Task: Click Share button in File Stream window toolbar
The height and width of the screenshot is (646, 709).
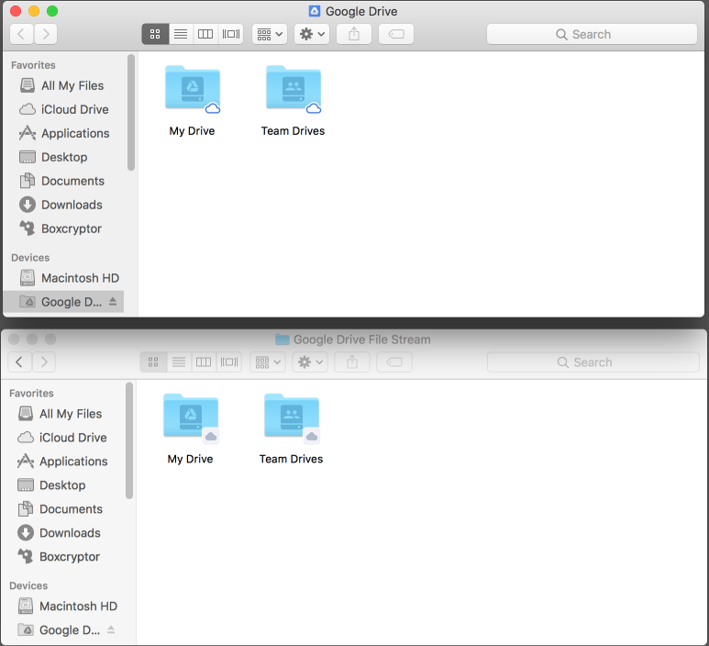Action: 352,362
